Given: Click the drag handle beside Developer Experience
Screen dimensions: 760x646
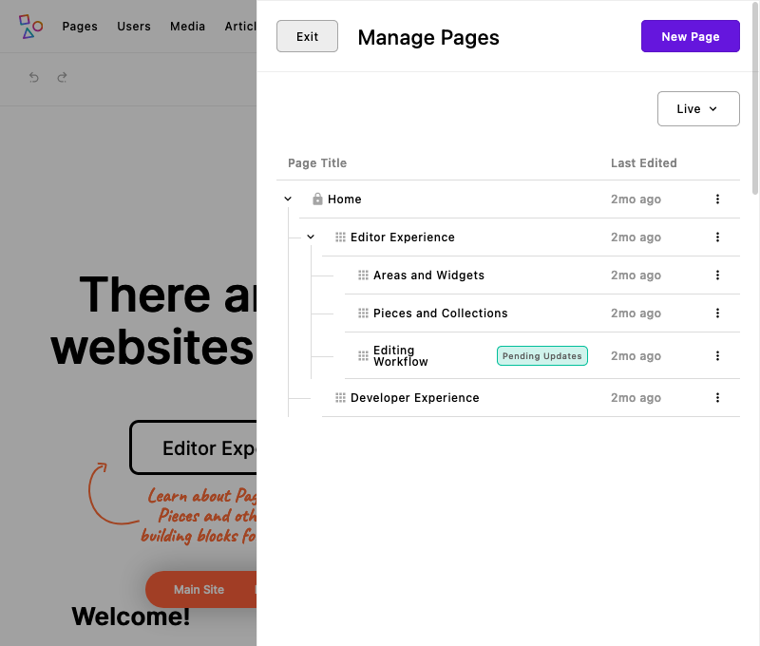Looking at the screenshot, I should pos(340,397).
